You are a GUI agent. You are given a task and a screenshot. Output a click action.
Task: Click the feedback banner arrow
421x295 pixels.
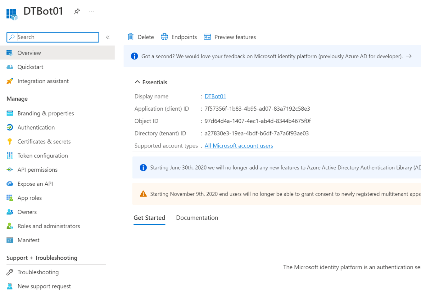pos(409,56)
